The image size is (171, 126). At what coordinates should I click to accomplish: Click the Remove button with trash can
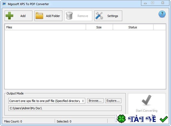pyautogui.click(x=78, y=16)
